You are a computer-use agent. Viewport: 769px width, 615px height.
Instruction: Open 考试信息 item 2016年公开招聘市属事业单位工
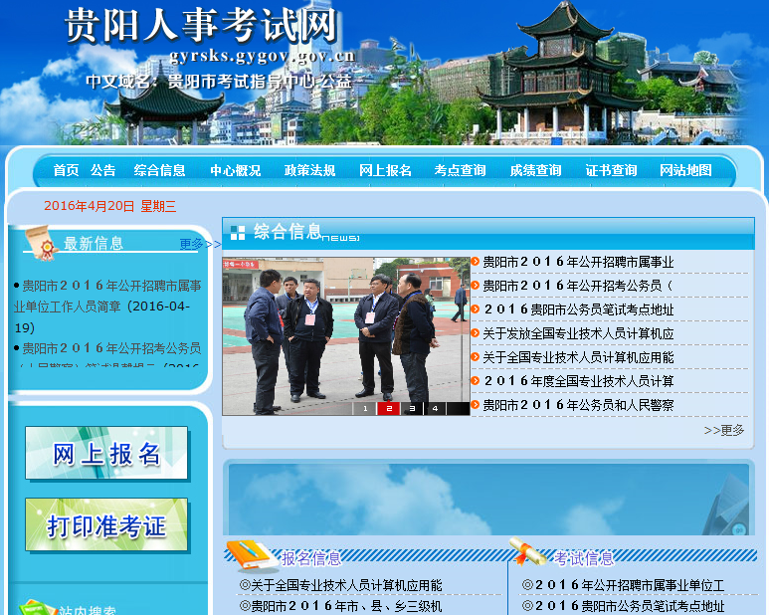(630, 585)
